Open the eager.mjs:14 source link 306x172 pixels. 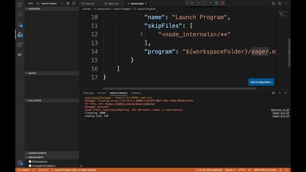pyautogui.click(x=281, y=116)
